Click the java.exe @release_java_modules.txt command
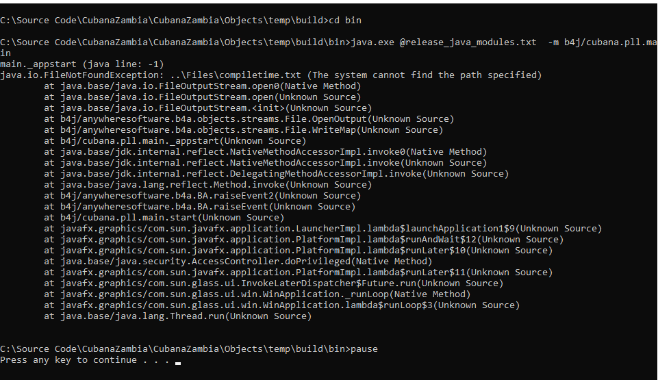The width and height of the screenshot is (658, 380). [444, 42]
